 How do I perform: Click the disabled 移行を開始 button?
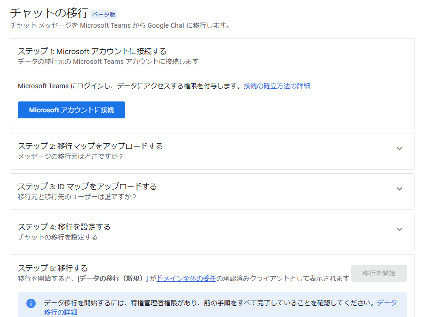[x=379, y=273]
